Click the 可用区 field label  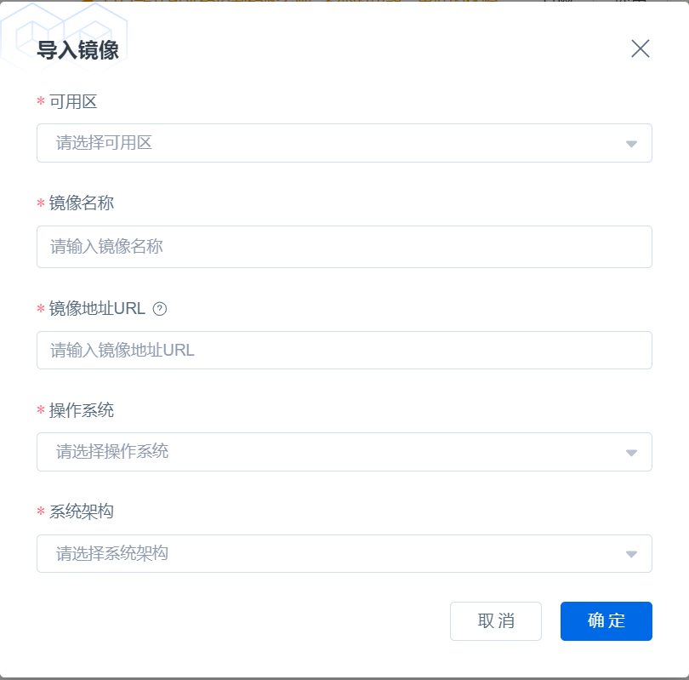click(x=73, y=102)
